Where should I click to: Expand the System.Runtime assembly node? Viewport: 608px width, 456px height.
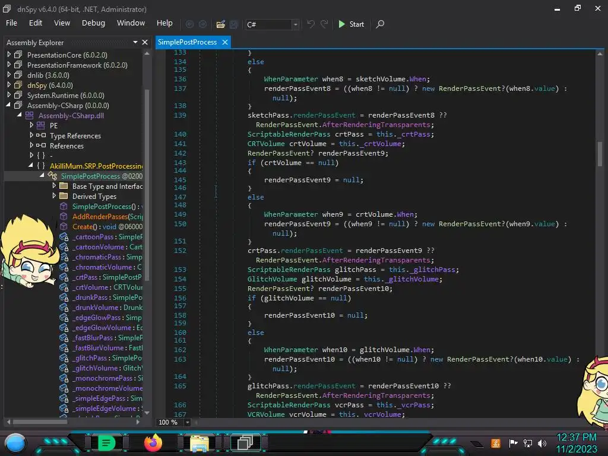pos(9,95)
